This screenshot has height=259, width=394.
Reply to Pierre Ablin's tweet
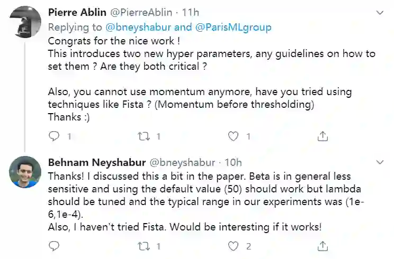(53, 137)
